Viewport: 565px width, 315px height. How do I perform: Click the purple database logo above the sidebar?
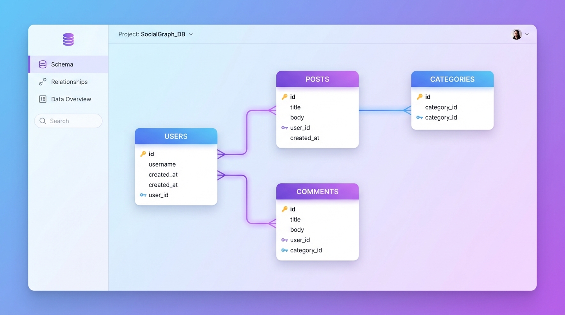point(68,39)
